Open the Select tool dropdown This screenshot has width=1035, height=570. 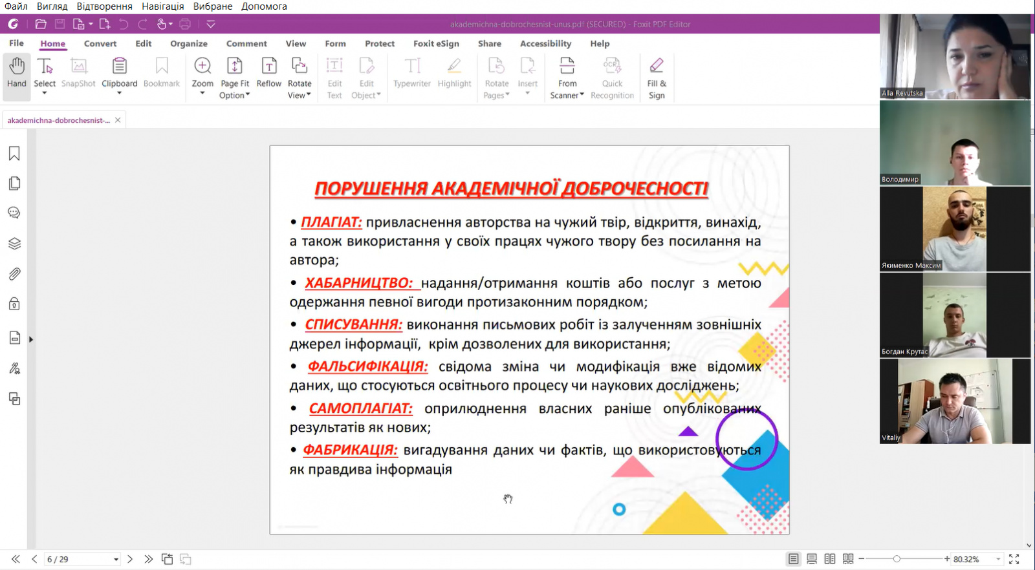coord(45,93)
